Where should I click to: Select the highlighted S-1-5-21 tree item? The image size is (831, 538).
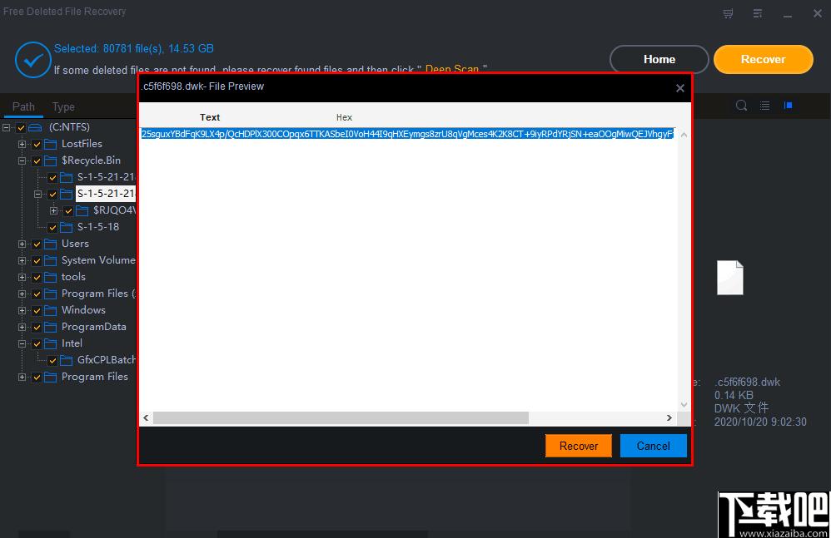pyautogui.click(x=106, y=194)
